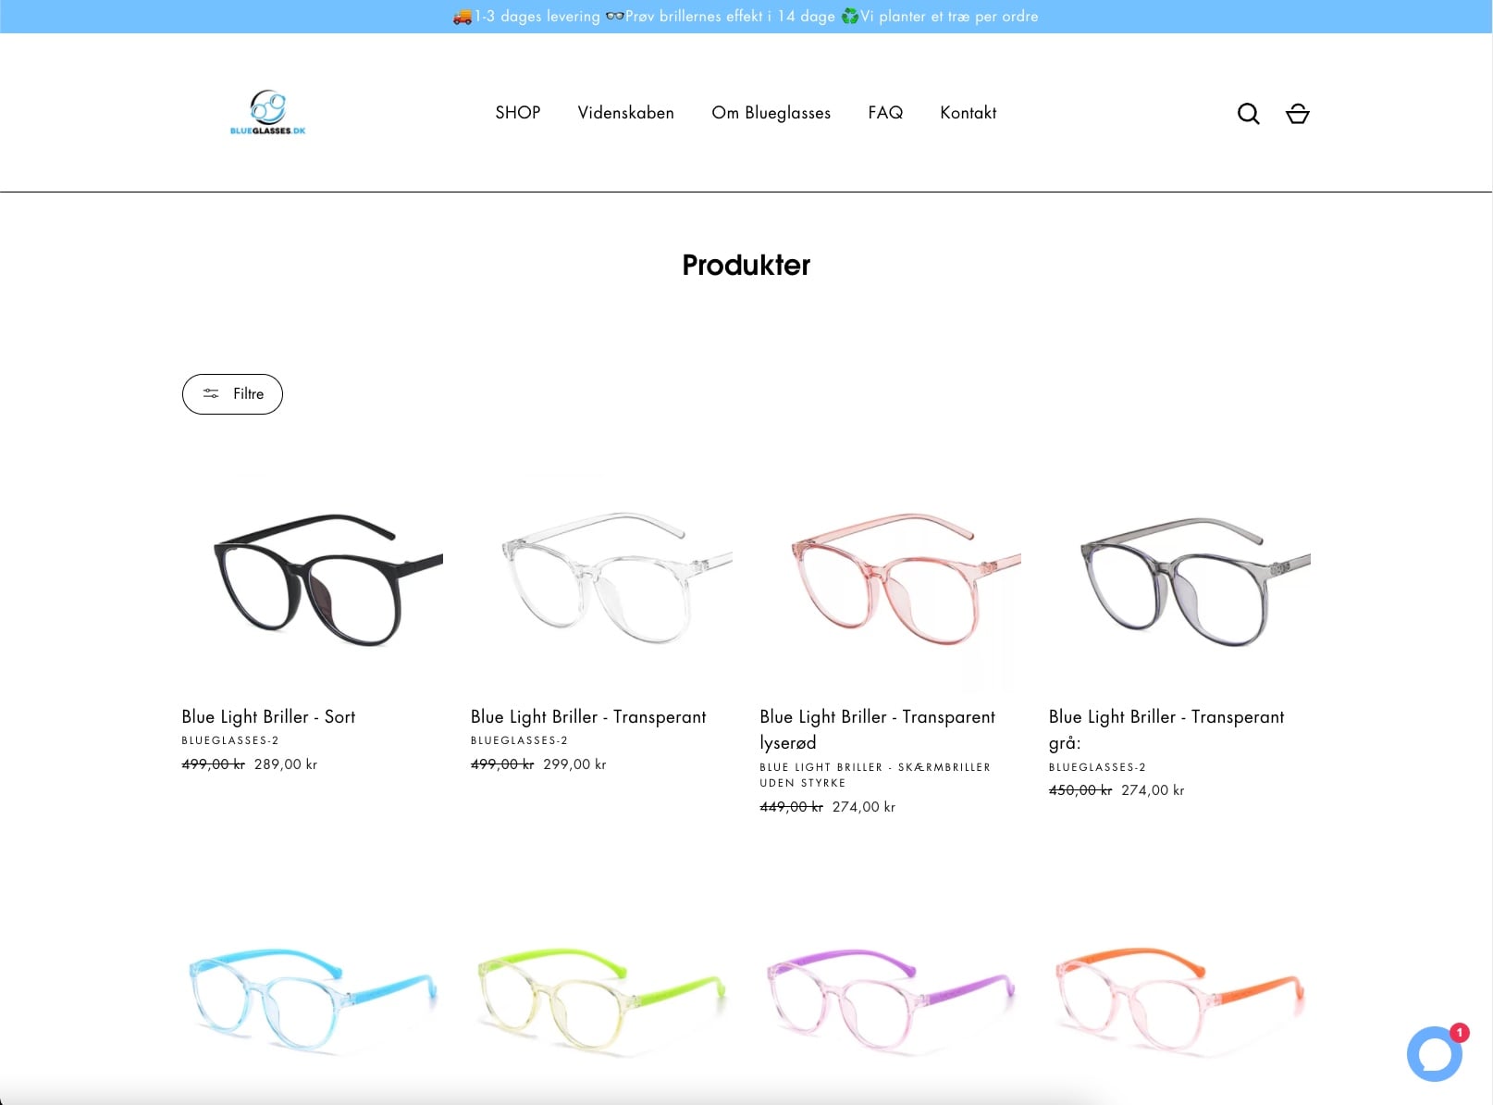
Task: Open Transparent lyserød product title
Action: 876,728
